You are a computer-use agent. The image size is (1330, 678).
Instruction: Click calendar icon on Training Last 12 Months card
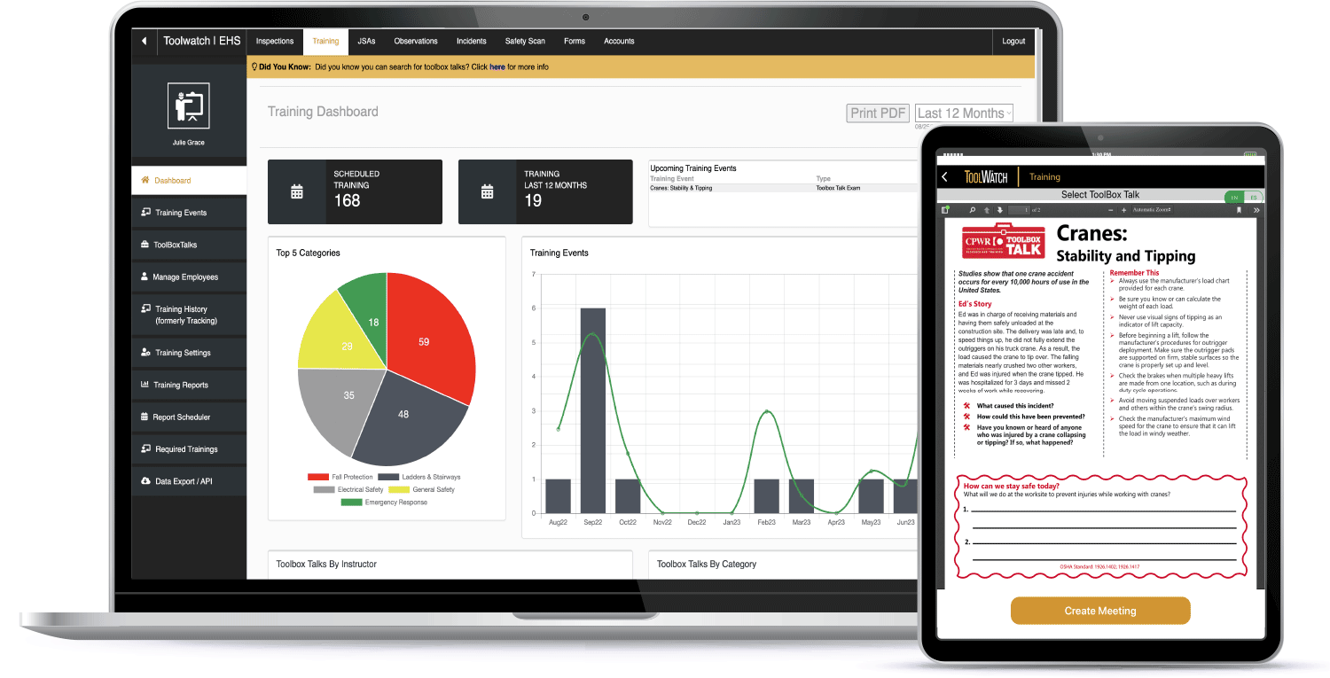(487, 191)
